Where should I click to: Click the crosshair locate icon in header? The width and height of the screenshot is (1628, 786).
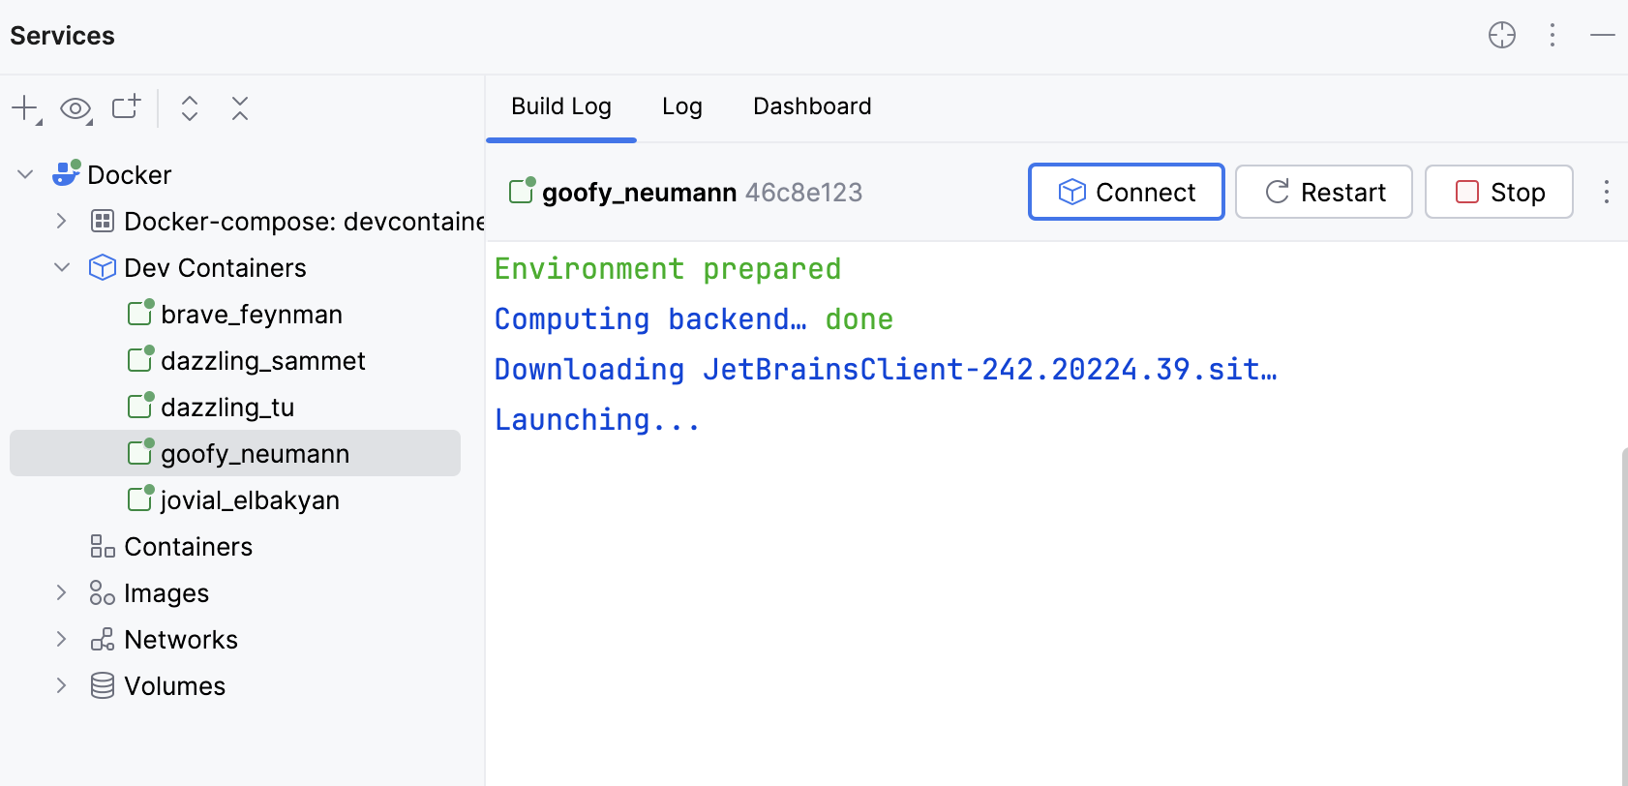(x=1501, y=36)
